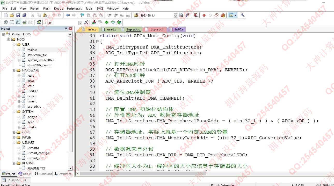
Task: Enable or disable breakpoint circle icon
Action: tap(210, 15)
